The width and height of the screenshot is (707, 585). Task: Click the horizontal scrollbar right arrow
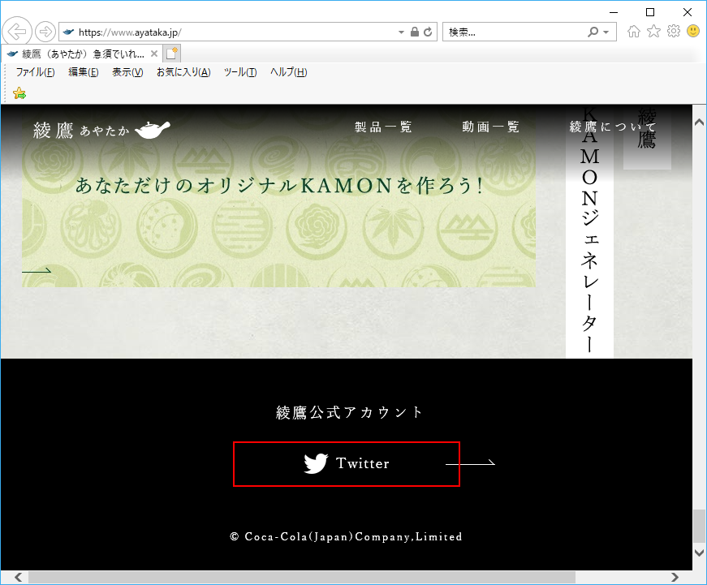click(x=675, y=578)
